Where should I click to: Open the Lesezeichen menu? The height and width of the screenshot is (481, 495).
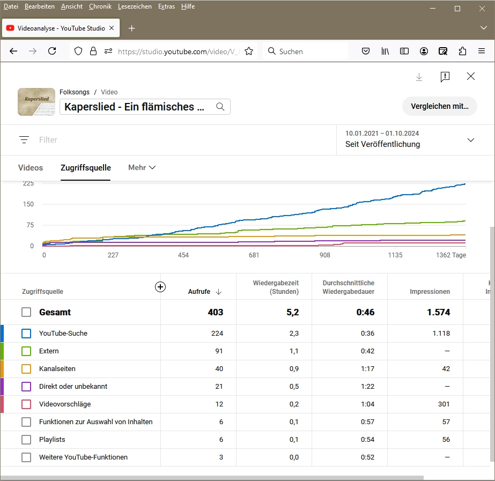(x=135, y=6)
